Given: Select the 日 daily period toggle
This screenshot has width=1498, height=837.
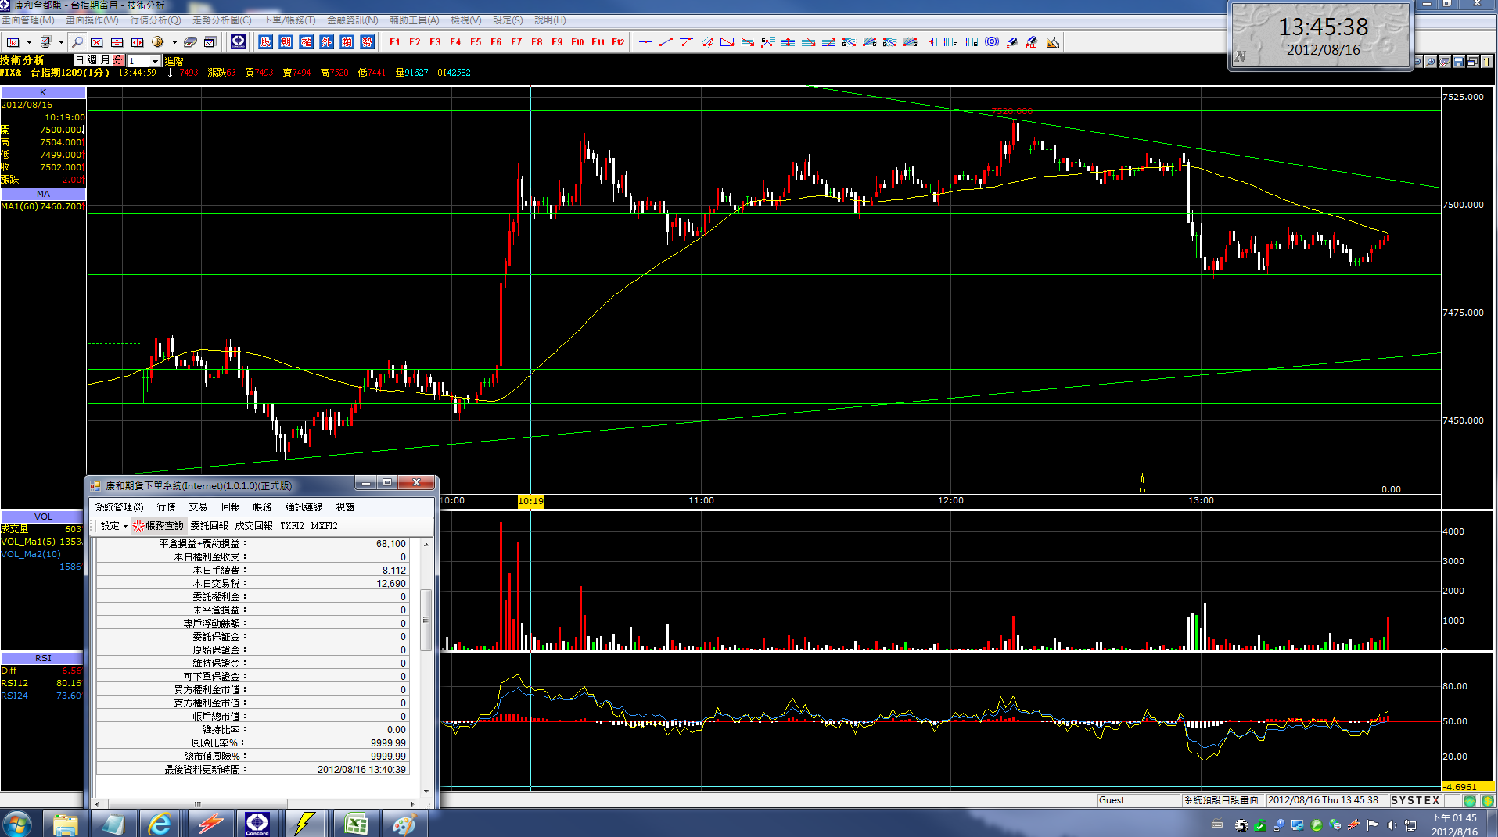Looking at the screenshot, I should [80, 60].
